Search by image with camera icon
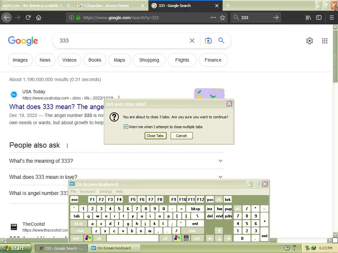This screenshot has height=253, width=338. [x=208, y=41]
